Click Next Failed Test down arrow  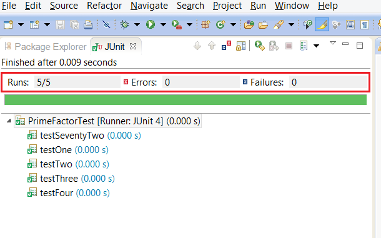tap(197, 46)
